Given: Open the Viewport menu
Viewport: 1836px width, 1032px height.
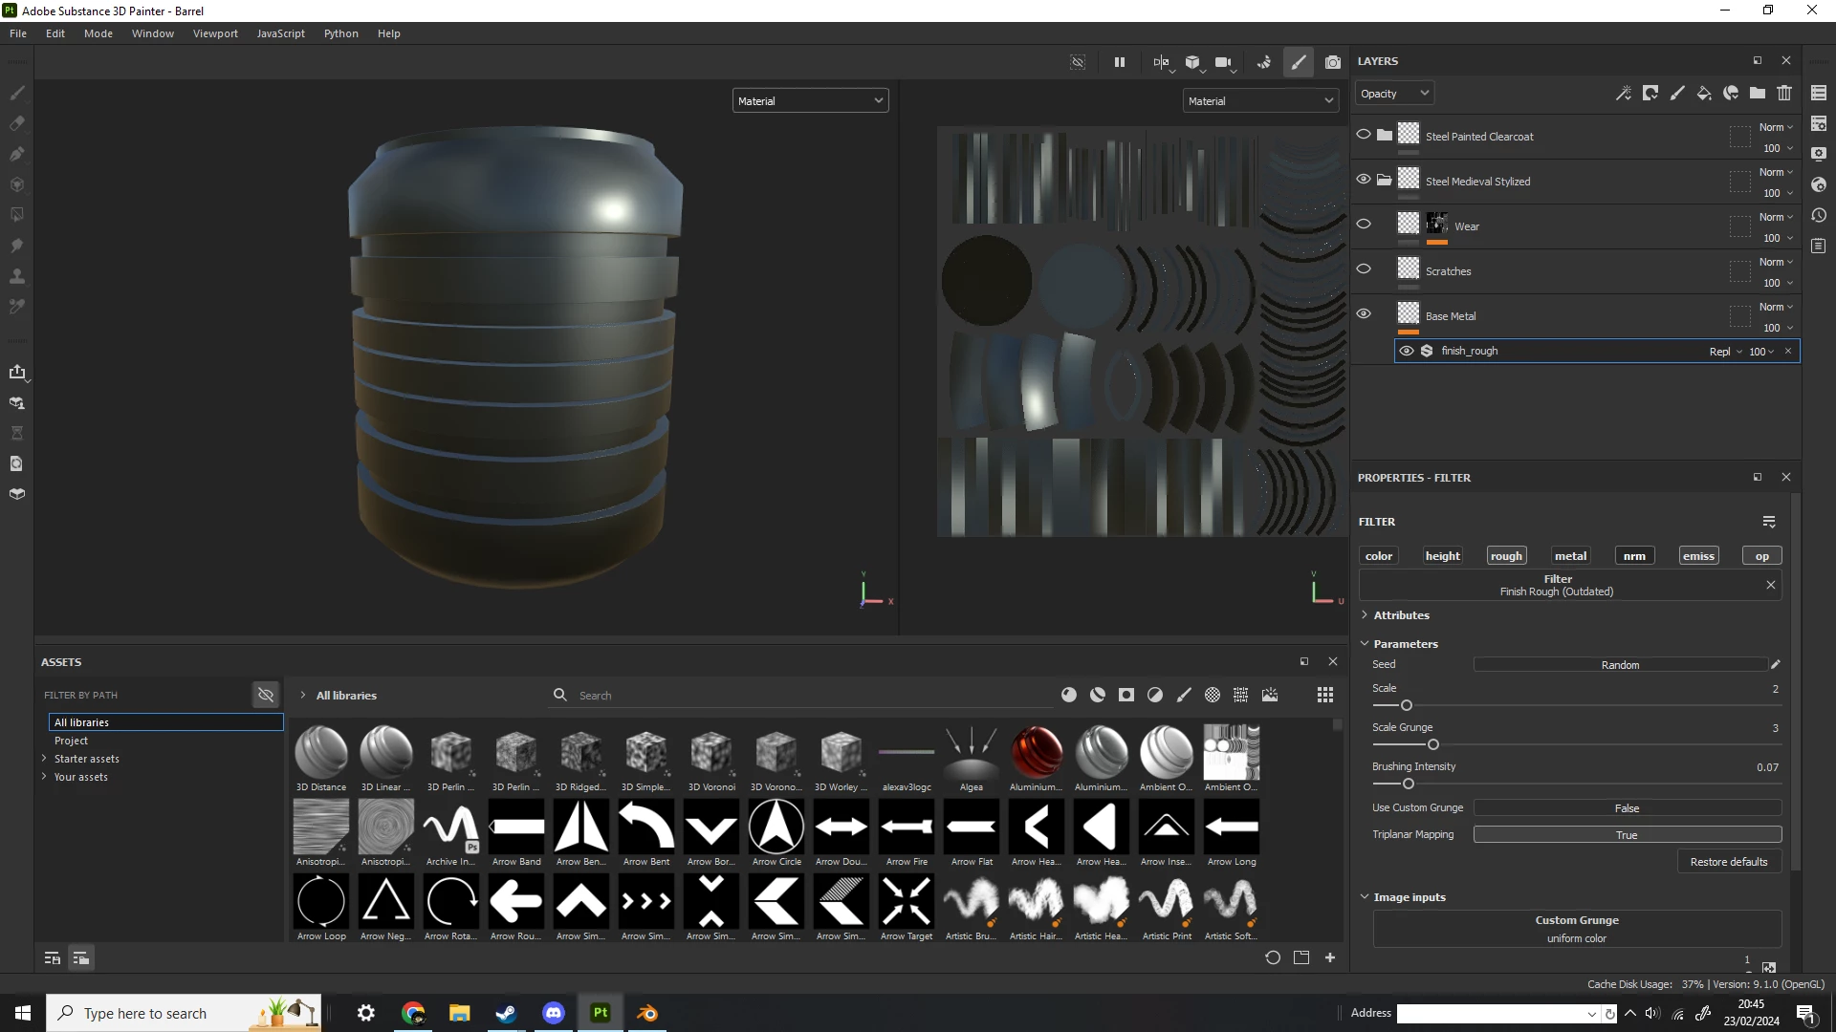Looking at the screenshot, I should tap(215, 33).
